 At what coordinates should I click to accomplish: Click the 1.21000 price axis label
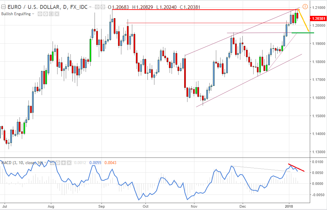coord(319,8)
